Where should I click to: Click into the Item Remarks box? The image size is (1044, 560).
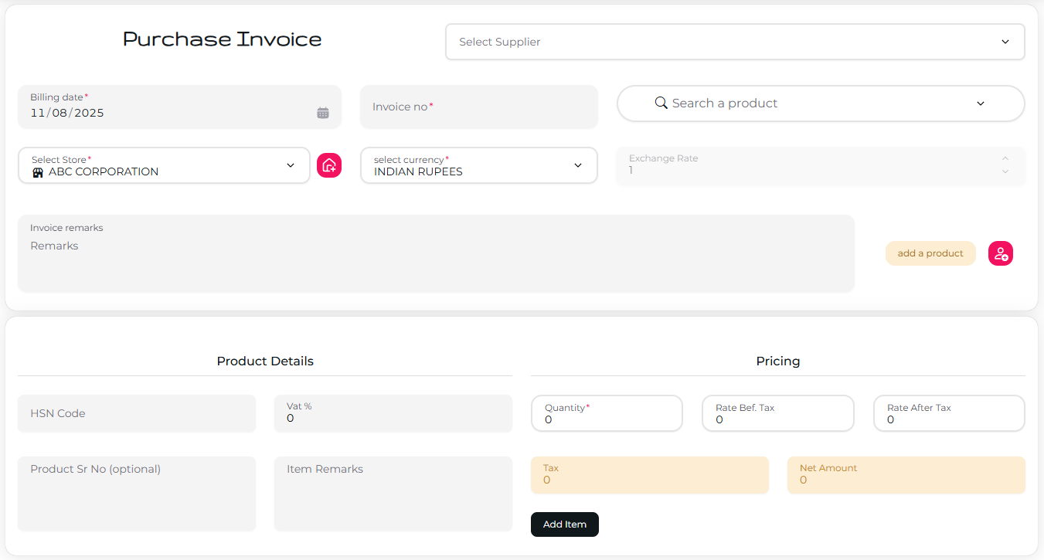coord(393,494)
